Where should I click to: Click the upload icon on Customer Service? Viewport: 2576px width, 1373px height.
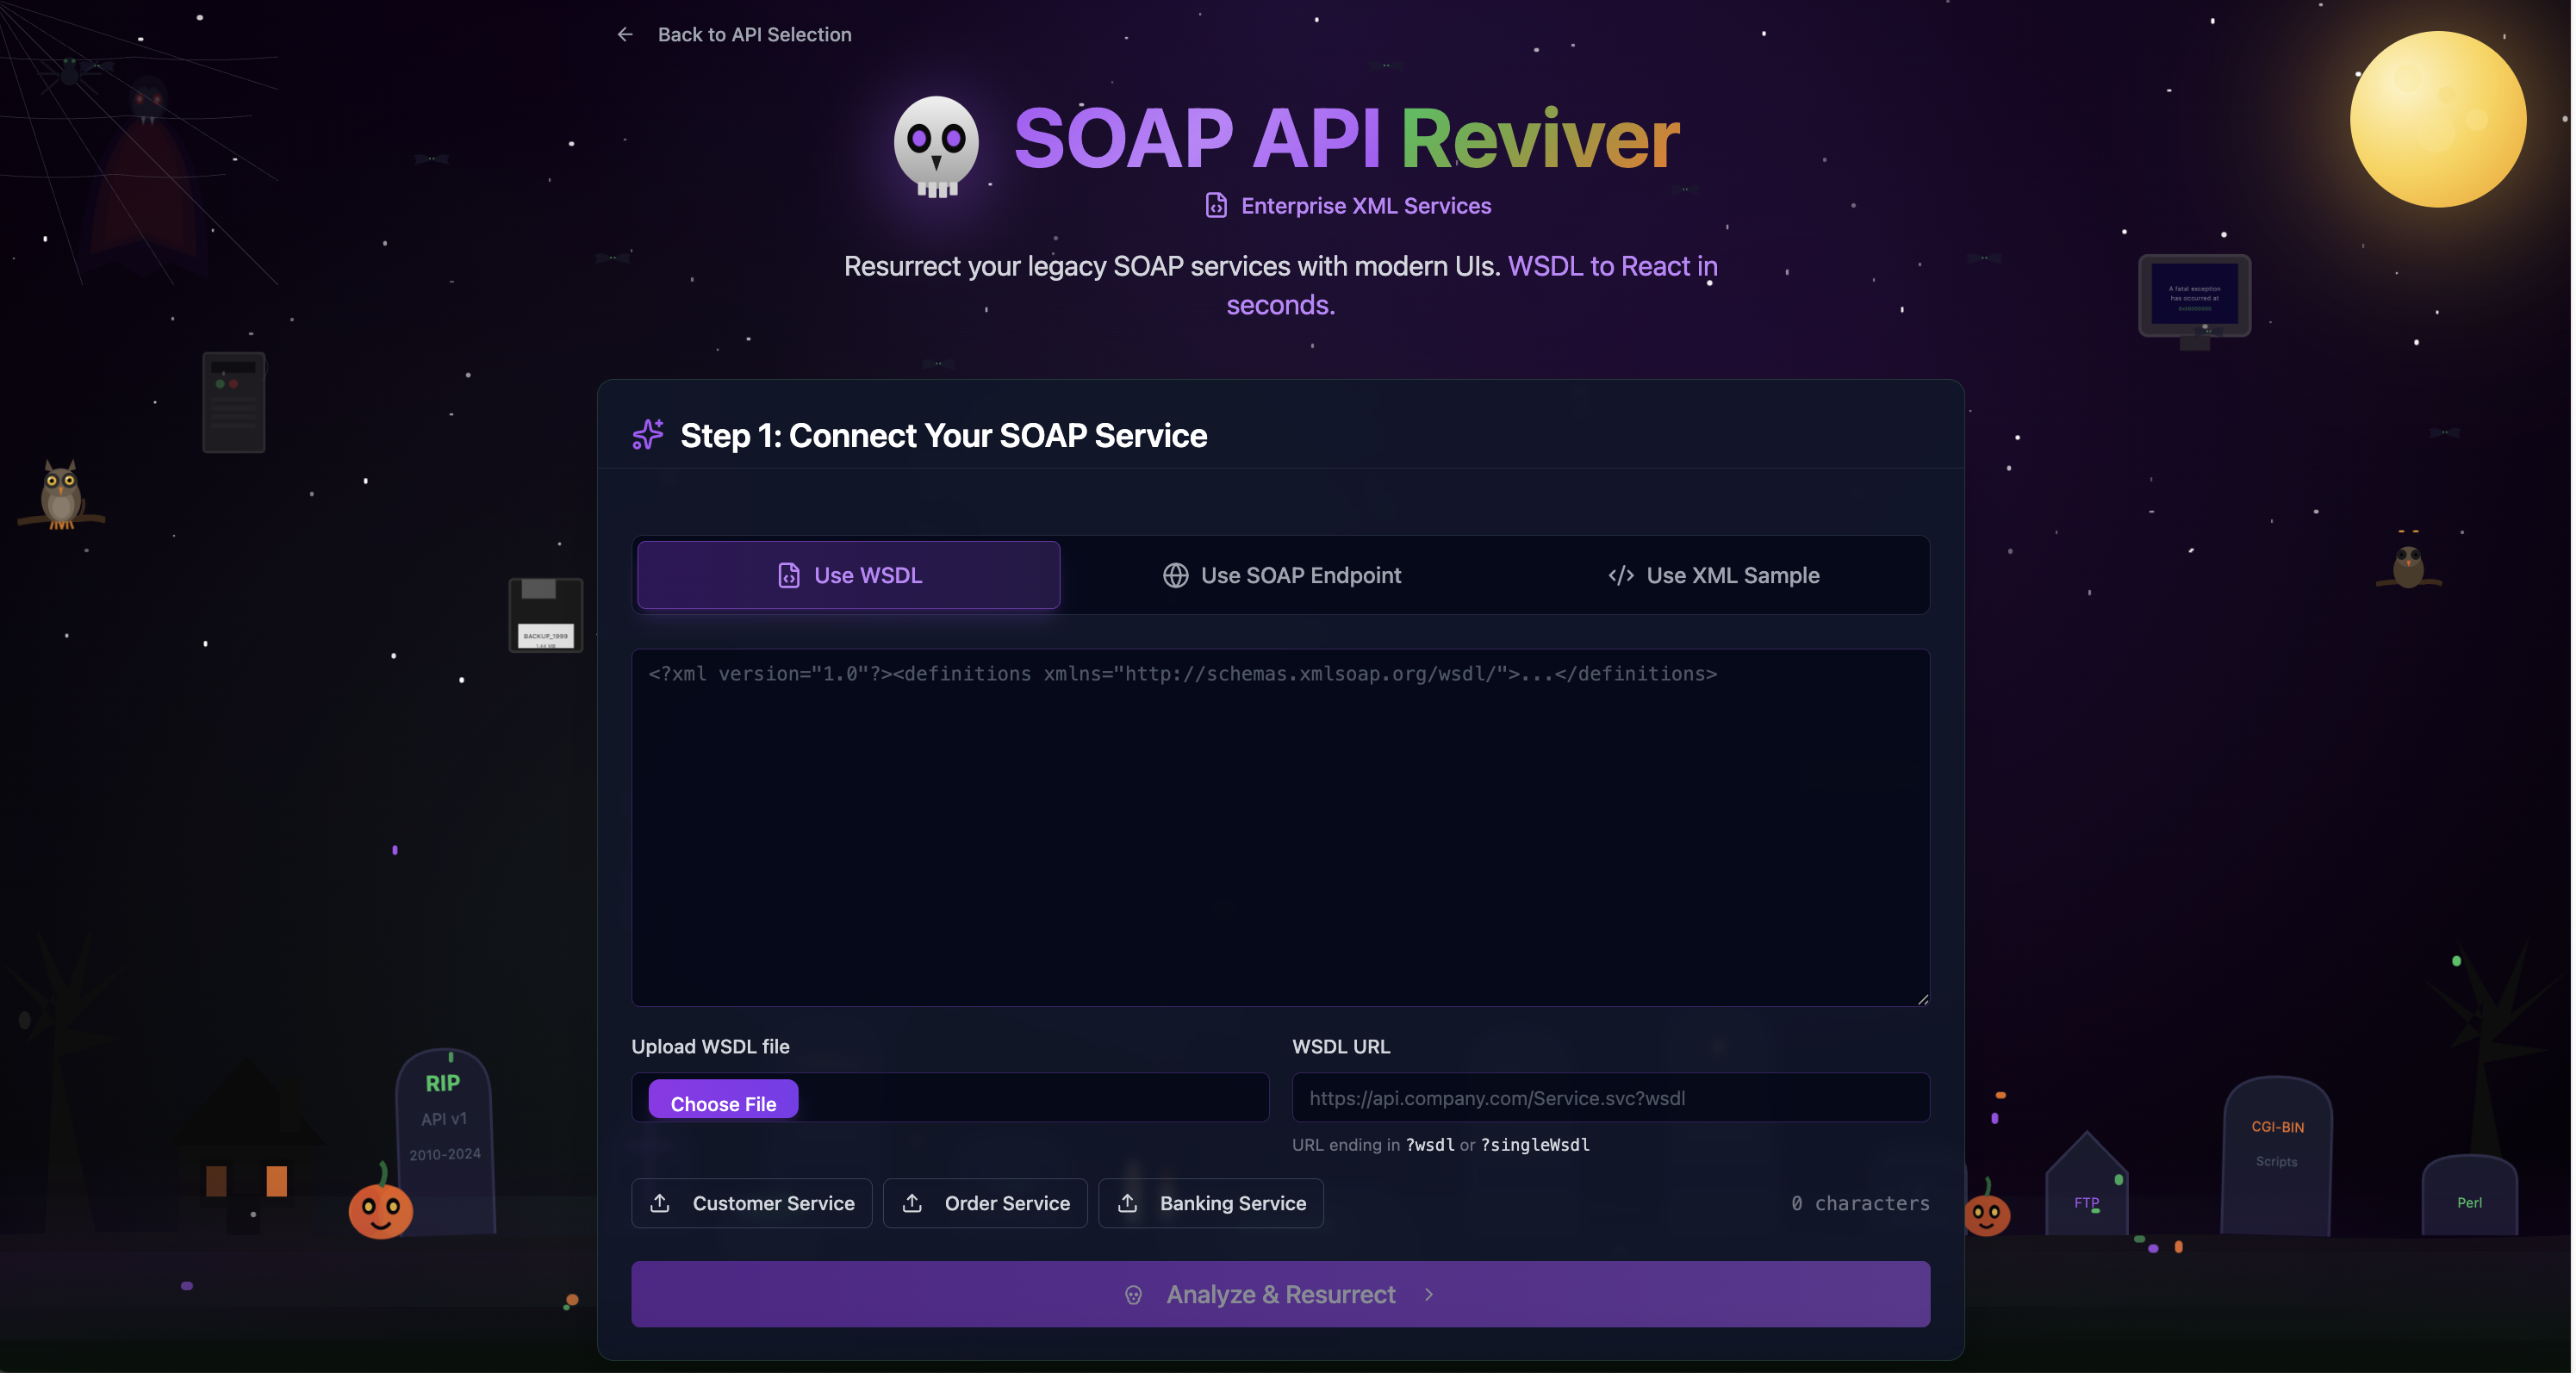(x=660, y=1203)
